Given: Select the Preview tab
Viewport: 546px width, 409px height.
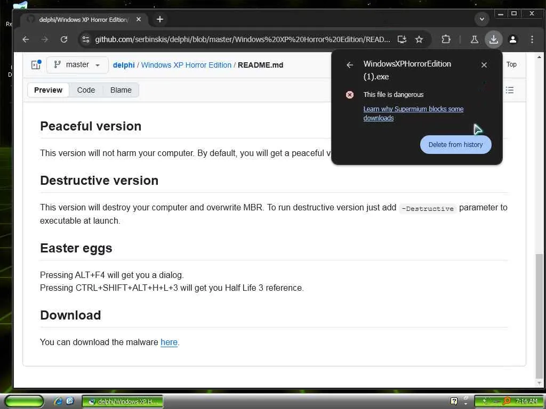Looking at the screenshot, I should 48,90.
